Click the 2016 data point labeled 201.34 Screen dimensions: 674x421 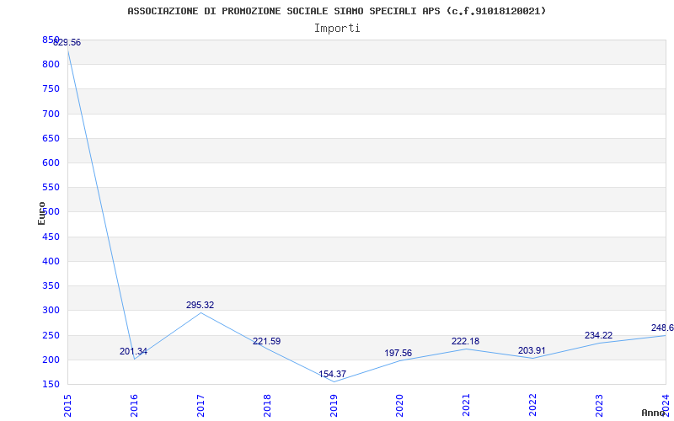[x=133, y=352]
